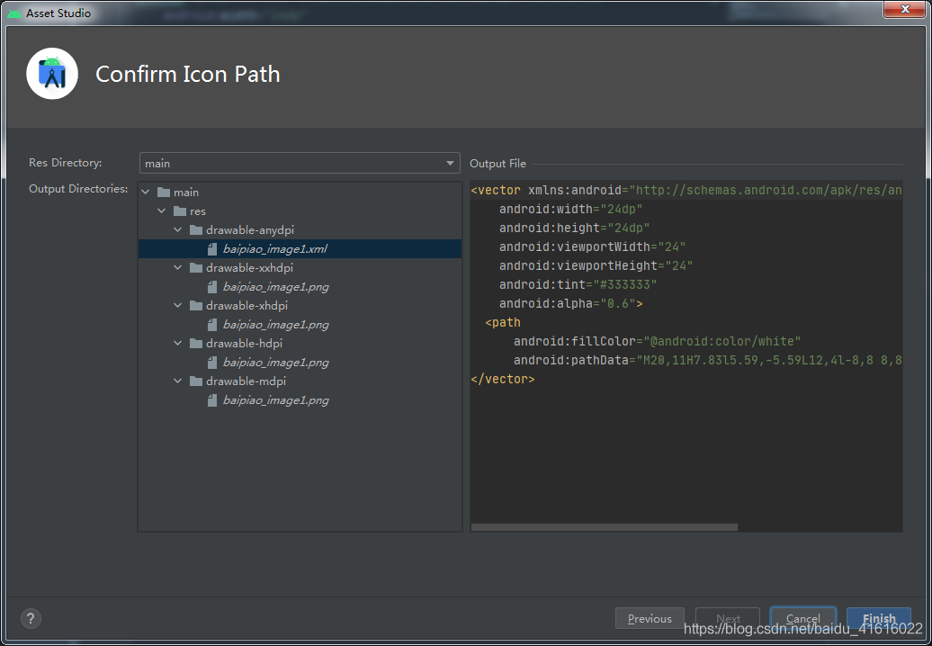
Task: Click Android icon in Asset Studio title bar
Action: coord(14,13)
